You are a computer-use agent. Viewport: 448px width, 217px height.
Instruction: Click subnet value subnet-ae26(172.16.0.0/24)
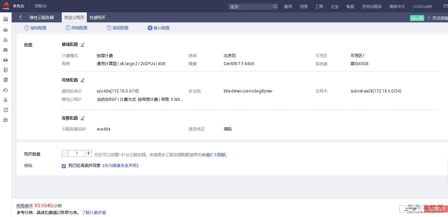(376, 91)
